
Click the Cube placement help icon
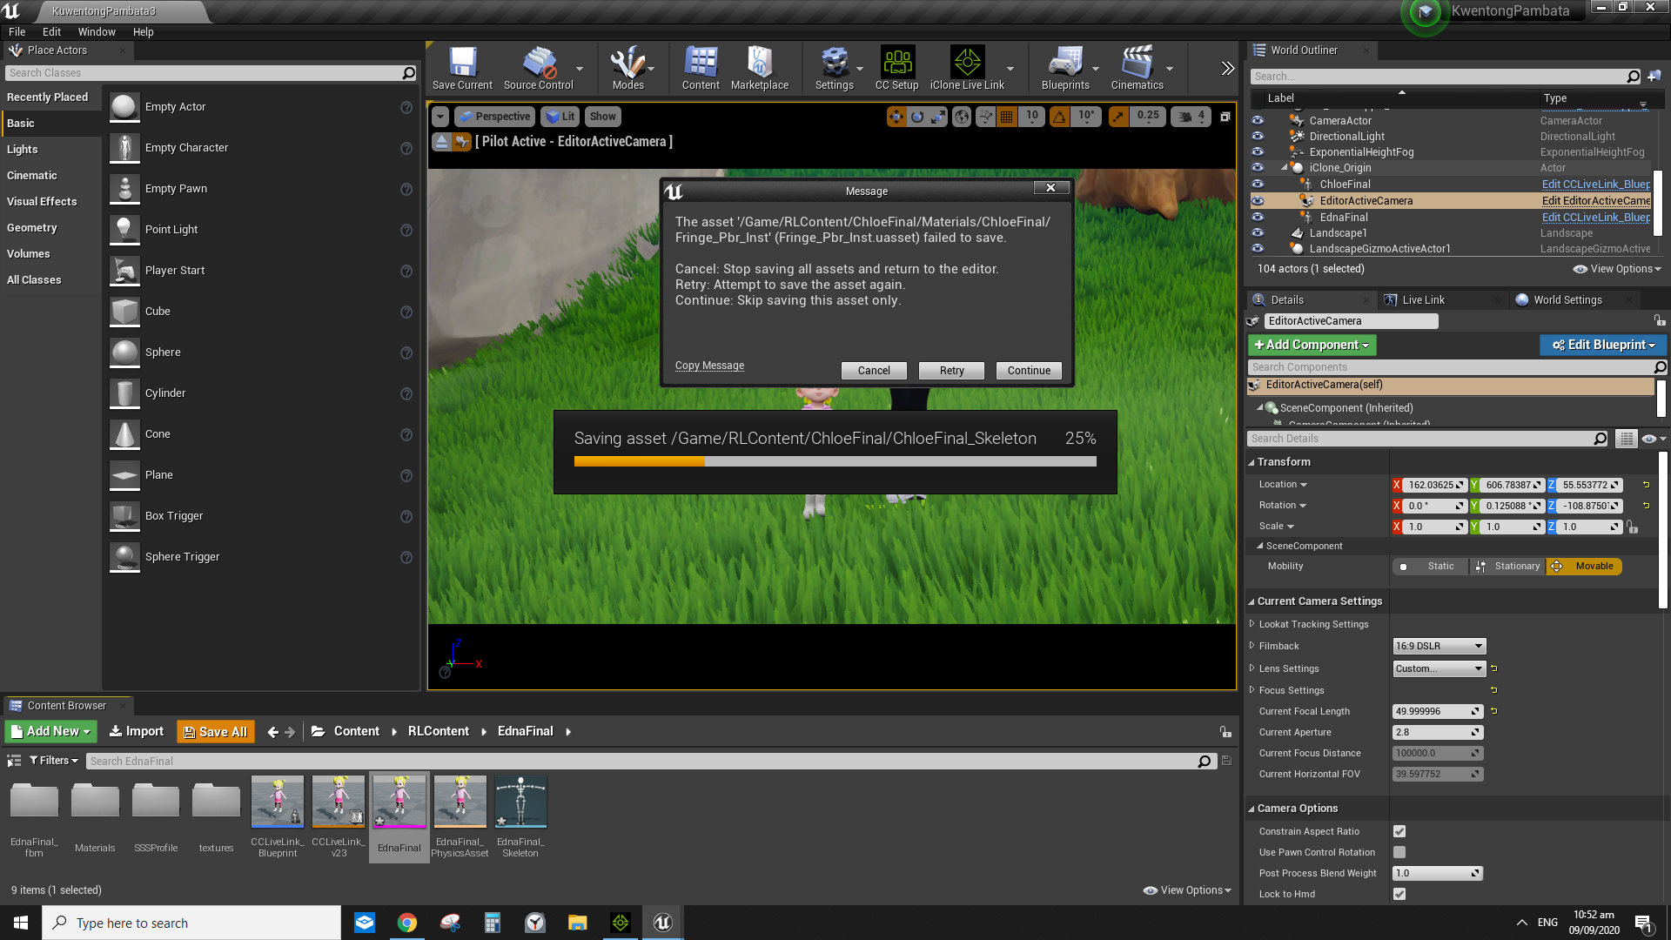pos(406,312)
